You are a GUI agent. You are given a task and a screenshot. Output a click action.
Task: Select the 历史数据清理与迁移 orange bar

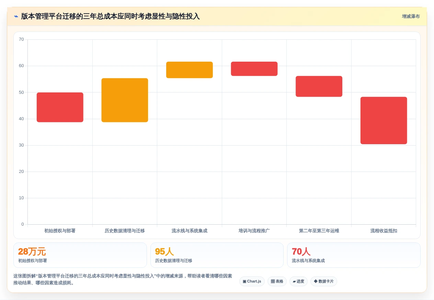(x=125, y=100)
